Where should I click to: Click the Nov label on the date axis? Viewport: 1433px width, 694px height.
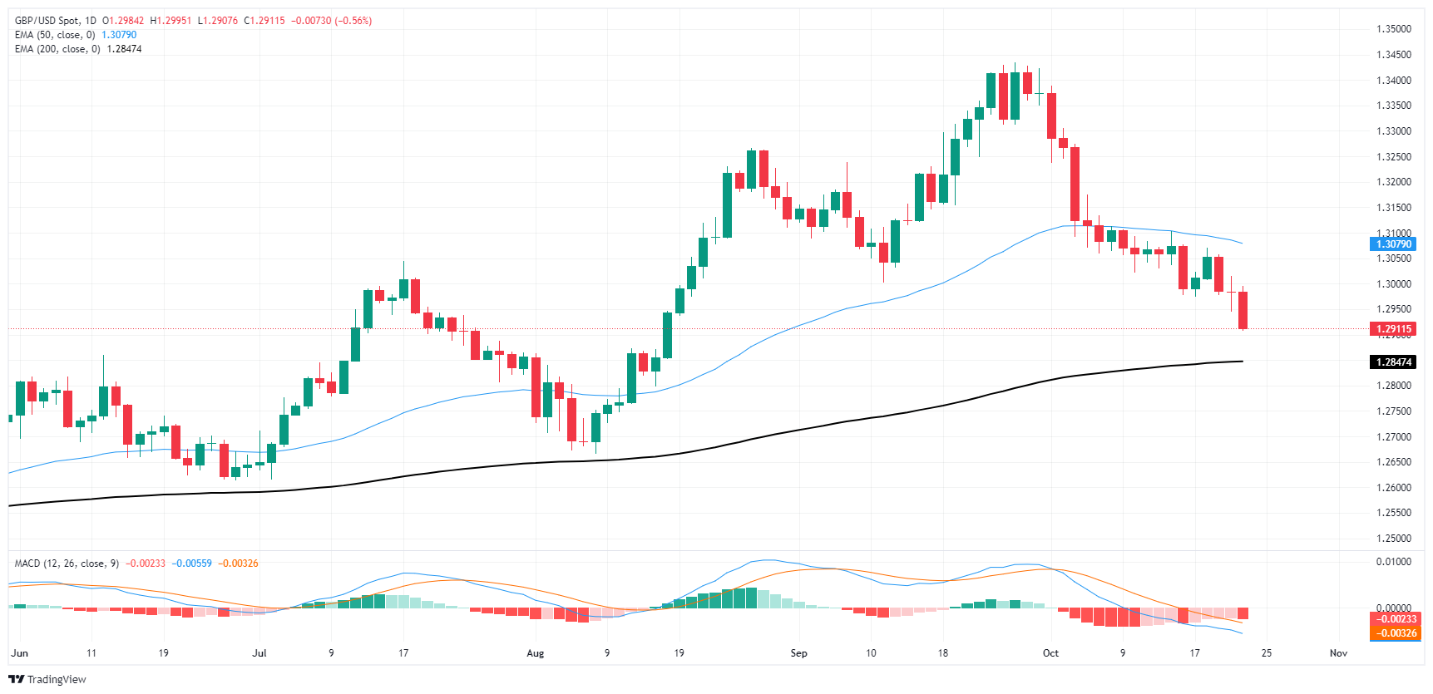[x=1338, y=653]
